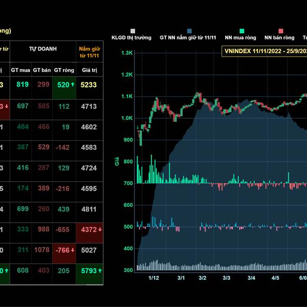
Task: Click the 'Nắm giữ từ 11/11' column header
Action: click(90, 52)
